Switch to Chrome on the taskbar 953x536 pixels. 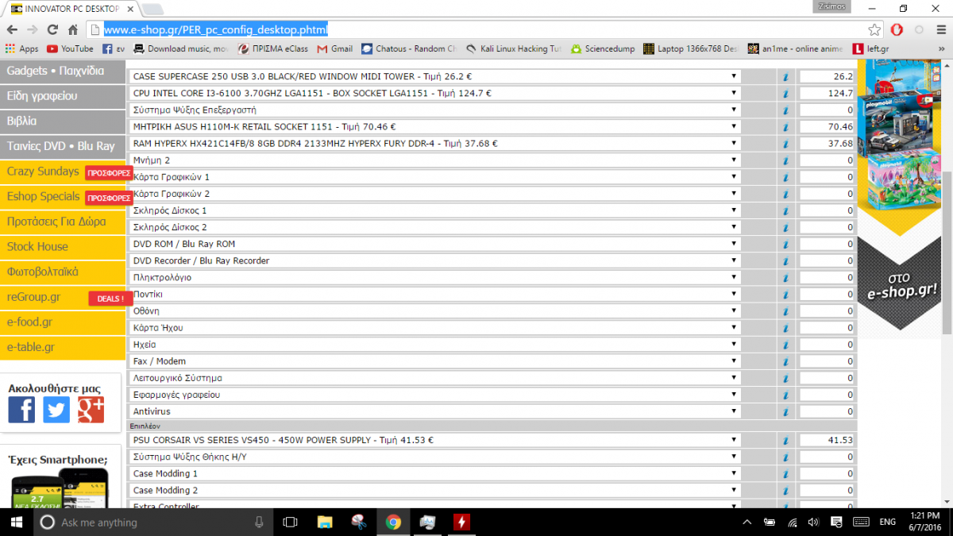(393, 522)
